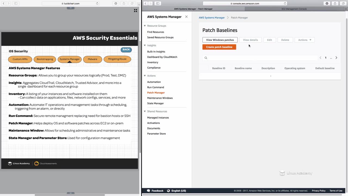Click the Feedback speech bubble icon
Viewport: 348px width, 196px height.
click(x=148, y=191)
